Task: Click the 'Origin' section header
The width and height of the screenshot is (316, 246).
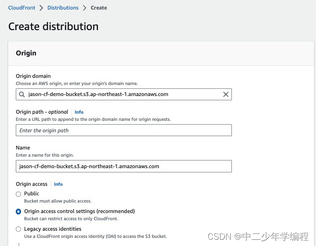Action: point(26,53)
